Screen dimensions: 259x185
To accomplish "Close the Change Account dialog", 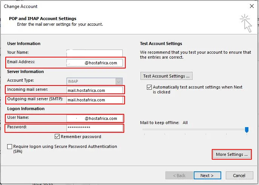I will pyautogui.click(x=252, y=6).
